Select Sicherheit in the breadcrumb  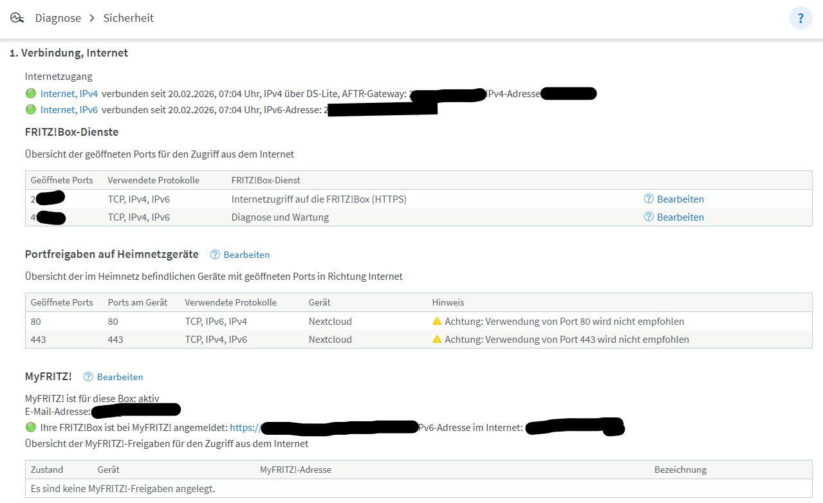point(129,18)
